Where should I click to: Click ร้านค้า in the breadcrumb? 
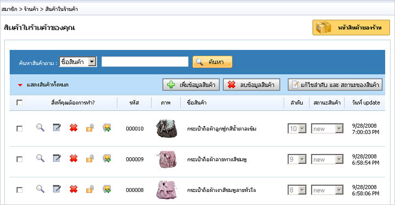coord(31,9)
